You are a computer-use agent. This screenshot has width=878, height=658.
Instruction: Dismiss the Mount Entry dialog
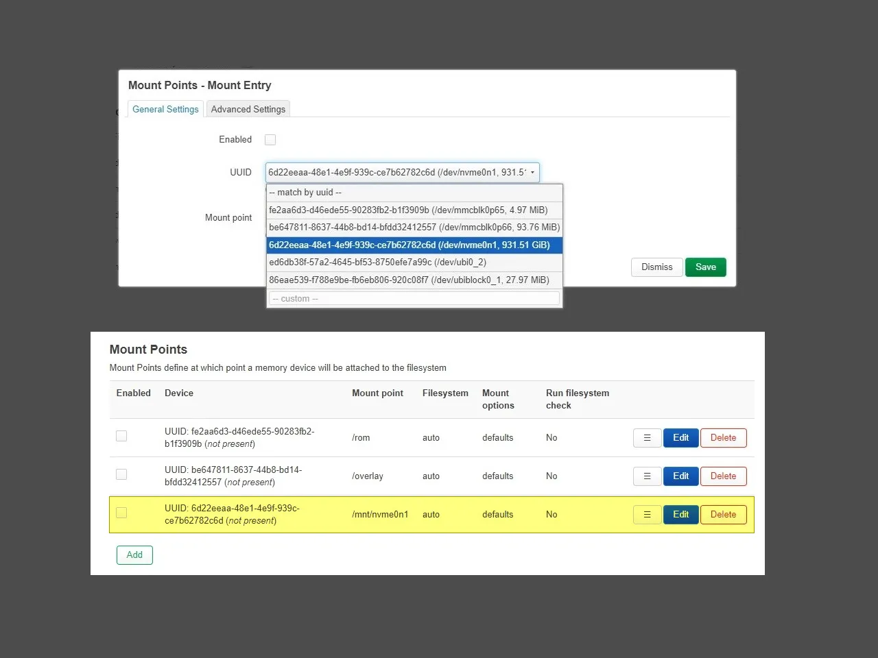656,267
